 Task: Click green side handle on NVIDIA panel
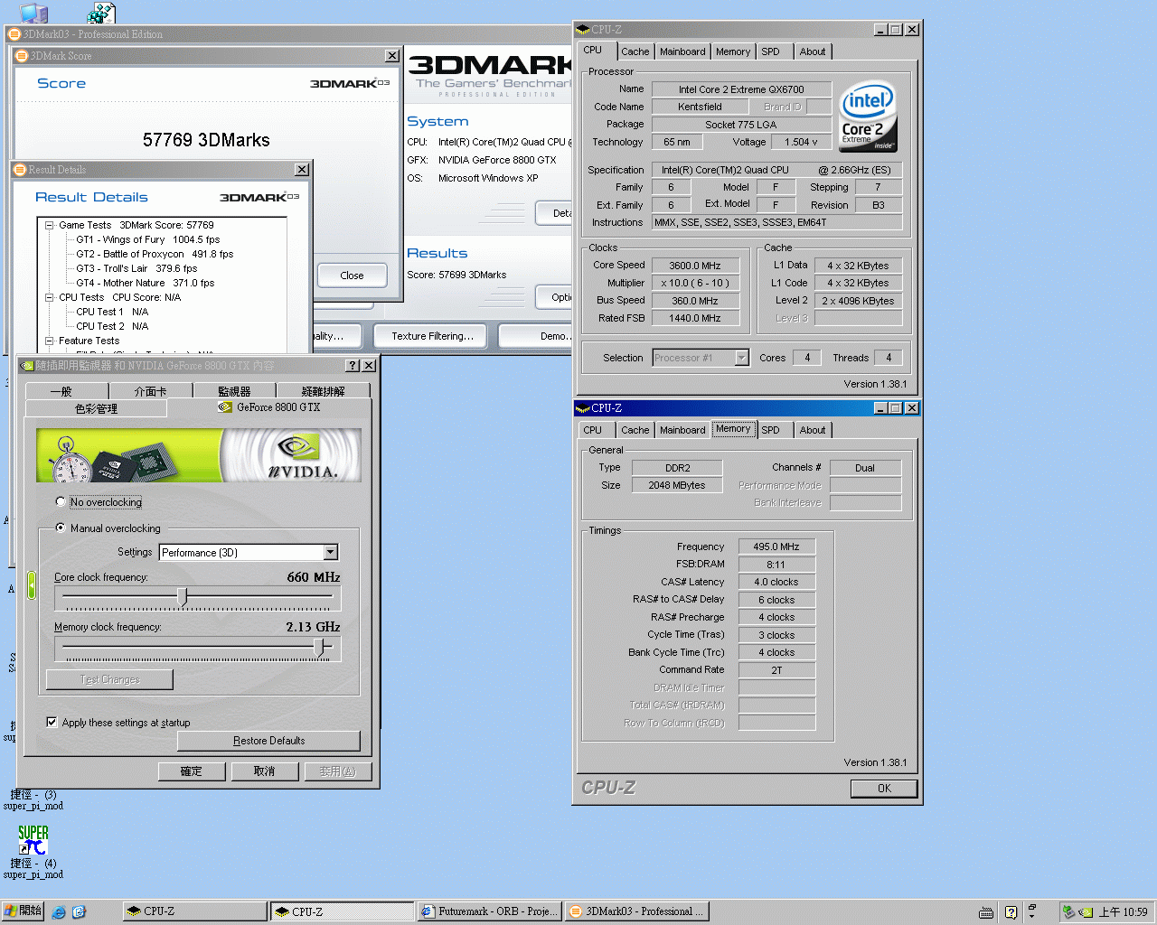pos(32,585)
